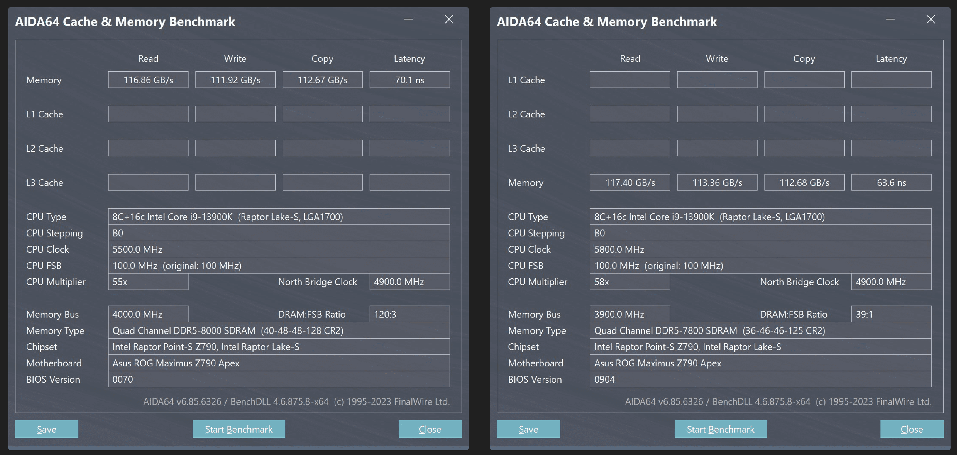Viewport: 957px width, 455px height.
Task: Click right window CPU Clock 5800.0 MHz
Action: tap(761, 249)
